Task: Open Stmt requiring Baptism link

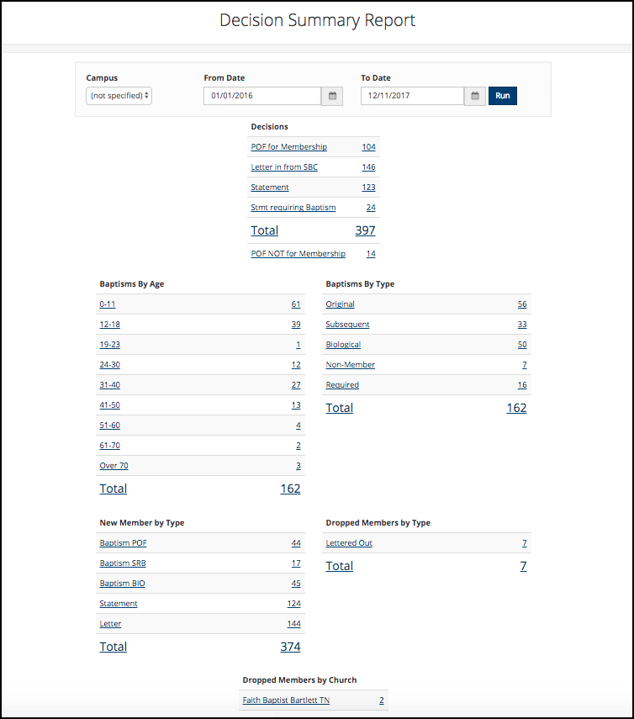Action: coord(293,207)
